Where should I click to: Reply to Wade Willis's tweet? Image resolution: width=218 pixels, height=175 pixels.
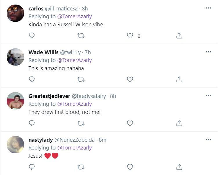pyautogui.click(x=32, y=79)
